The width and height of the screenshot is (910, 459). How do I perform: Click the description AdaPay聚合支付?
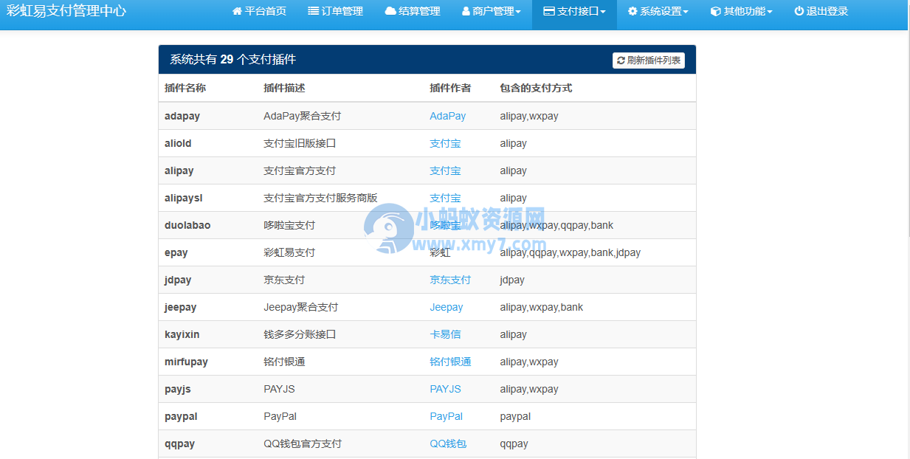coord(302,116)
